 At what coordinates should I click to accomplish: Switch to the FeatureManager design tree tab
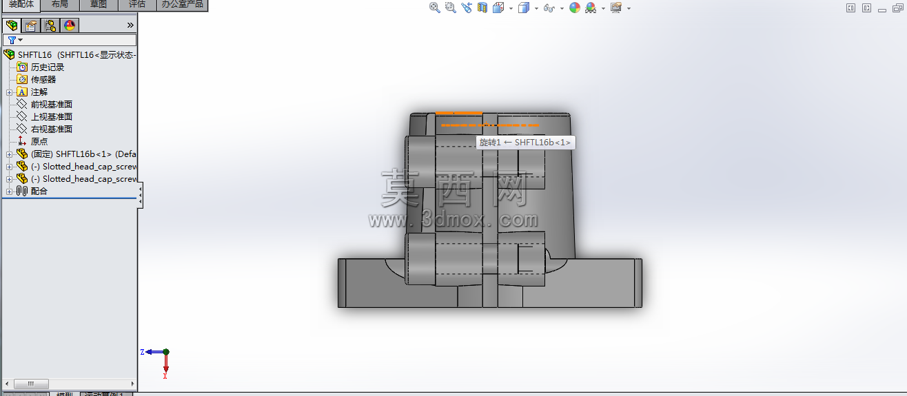click(12, 25)
